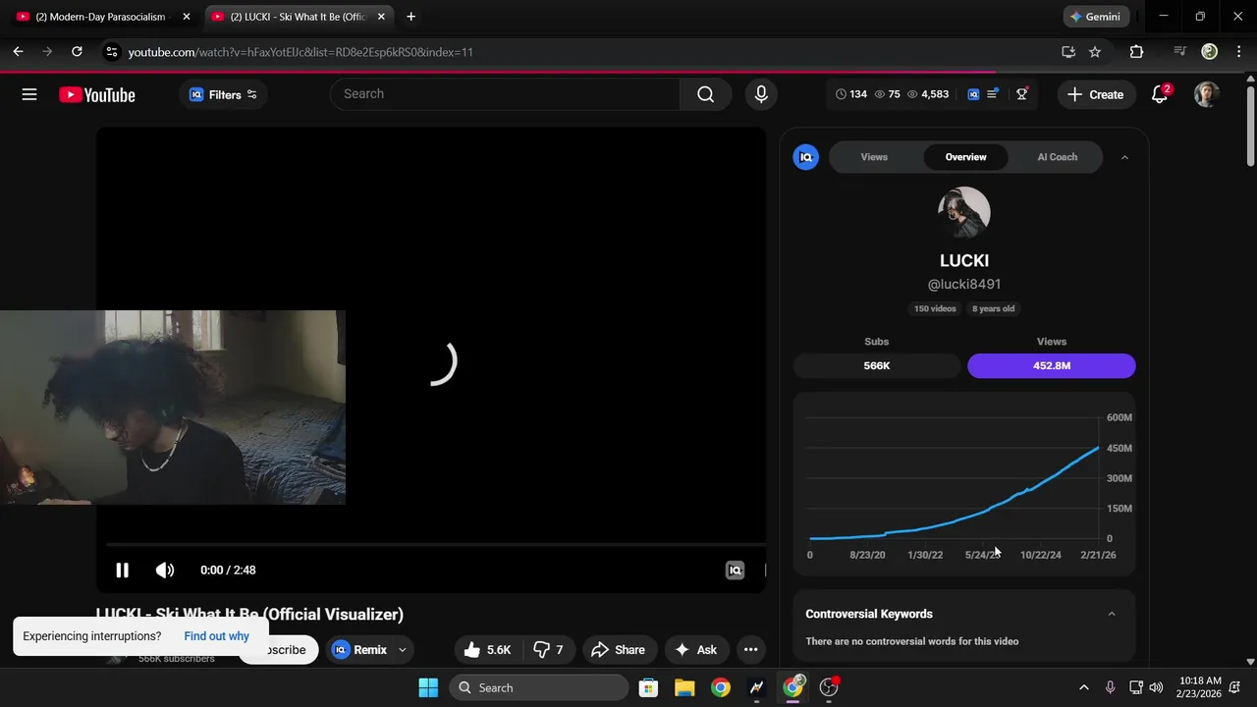Click the page scrollbar
Screen dimensions: 1257x707
1250,128
